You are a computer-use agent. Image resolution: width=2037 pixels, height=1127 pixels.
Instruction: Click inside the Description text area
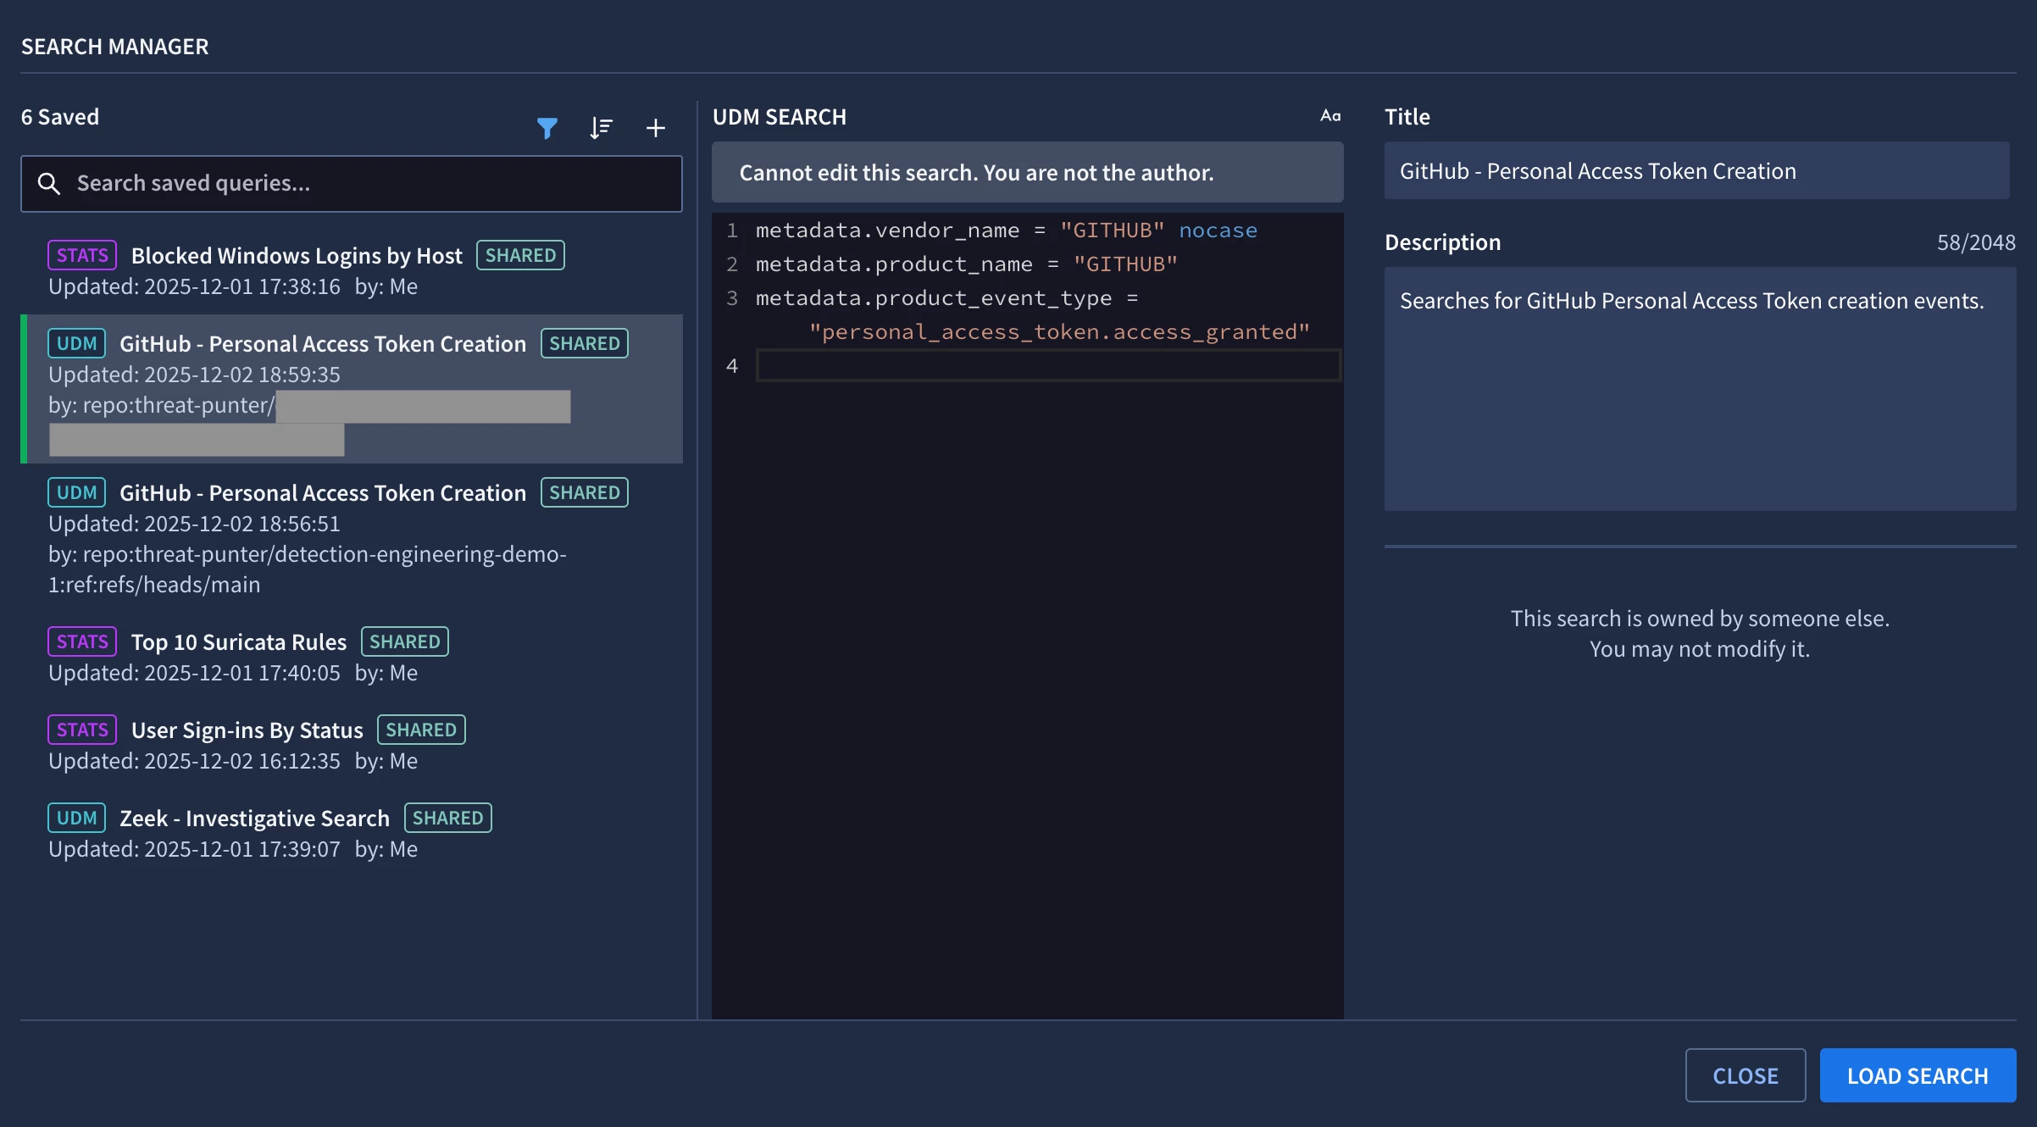coord(1699,390)
